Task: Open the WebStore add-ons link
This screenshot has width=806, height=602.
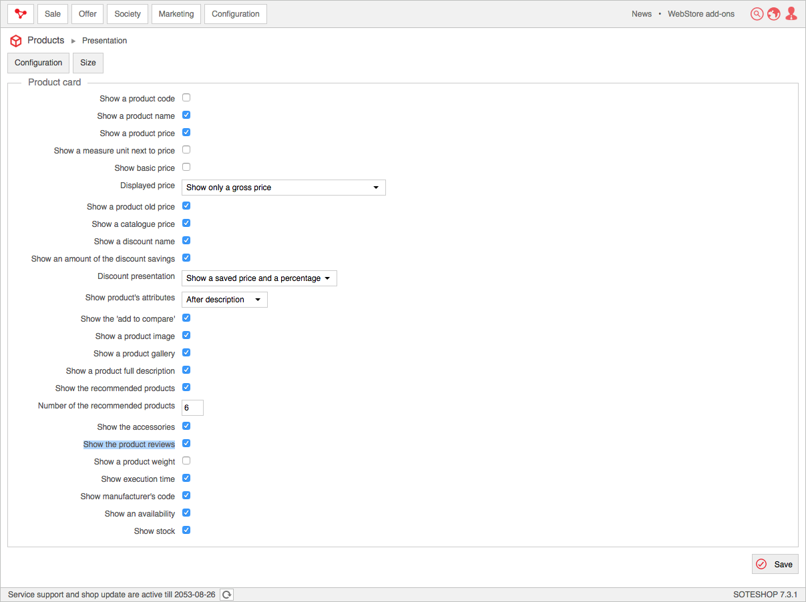Action: [701, 14]
